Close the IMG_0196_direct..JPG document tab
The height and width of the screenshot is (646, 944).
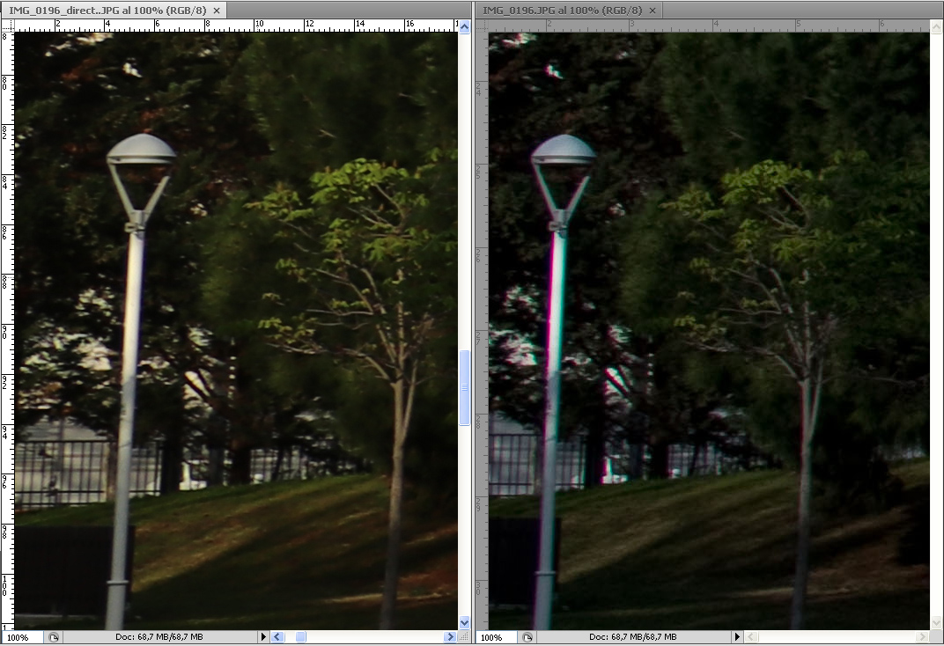click(x=217, y=10)
